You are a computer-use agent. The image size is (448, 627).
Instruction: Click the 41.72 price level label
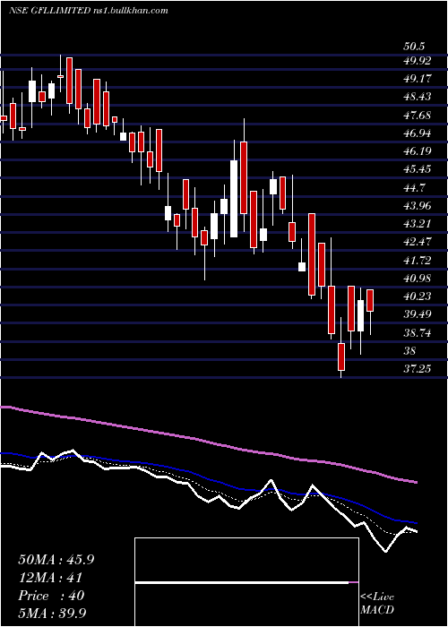tap(417, 261)
